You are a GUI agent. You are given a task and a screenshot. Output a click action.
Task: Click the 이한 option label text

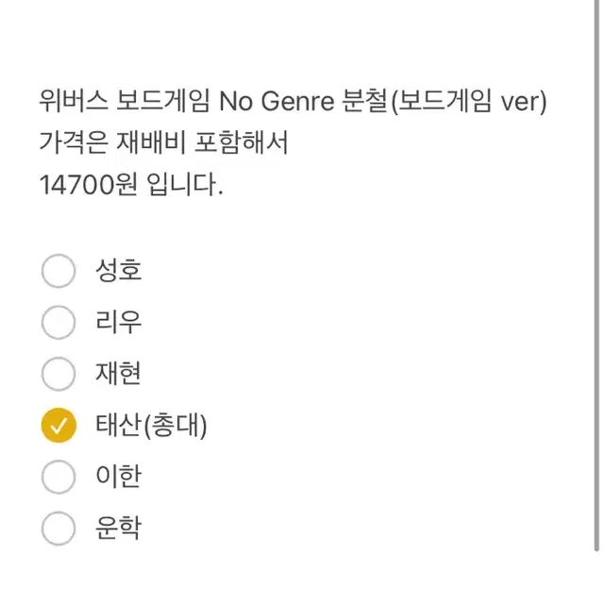(x=118, y=477)
